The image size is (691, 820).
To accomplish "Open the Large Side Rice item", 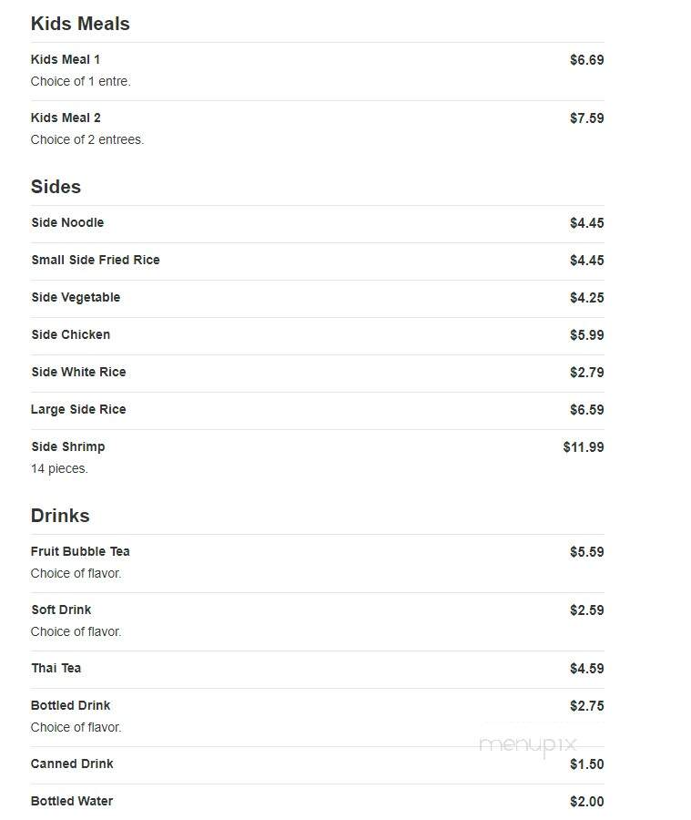I will point(317,411).
